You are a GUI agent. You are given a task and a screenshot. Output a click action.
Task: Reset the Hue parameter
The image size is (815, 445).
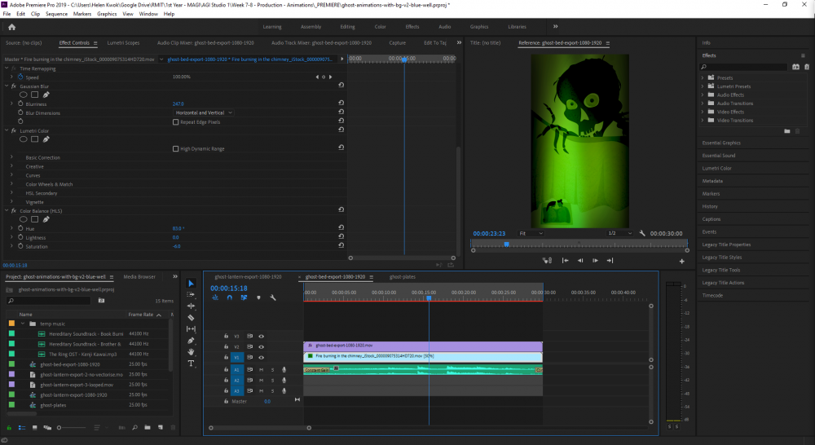click(x=341, y=227)
